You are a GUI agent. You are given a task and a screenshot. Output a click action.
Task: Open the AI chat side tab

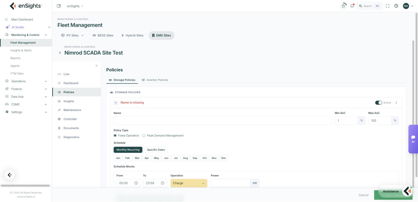tap(413, 139)
